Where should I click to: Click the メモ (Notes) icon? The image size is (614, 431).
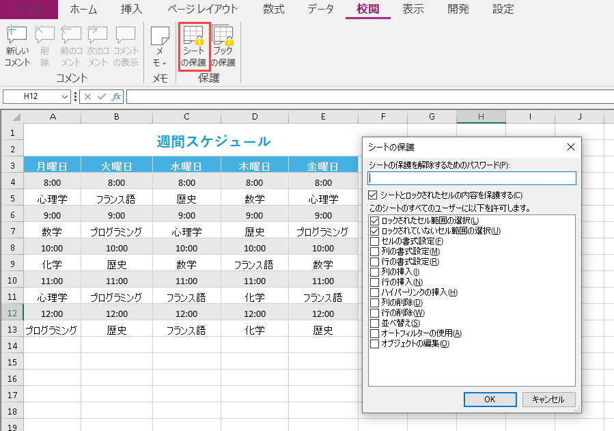[x=160, y=37]
